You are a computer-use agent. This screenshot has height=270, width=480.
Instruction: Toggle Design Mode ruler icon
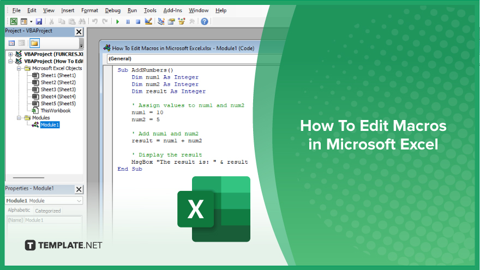(148, 21)
